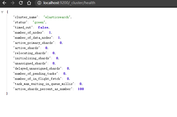This screenshot has height=117, width=177.
Task: Open the browser home page icon
Action: tap(29, 3)
